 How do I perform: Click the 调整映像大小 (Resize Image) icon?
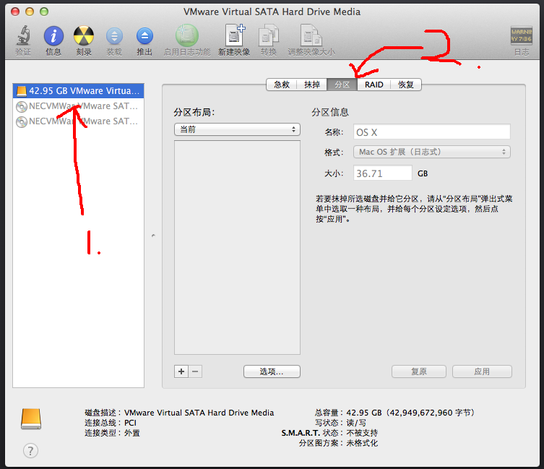[x=311, y=35]
